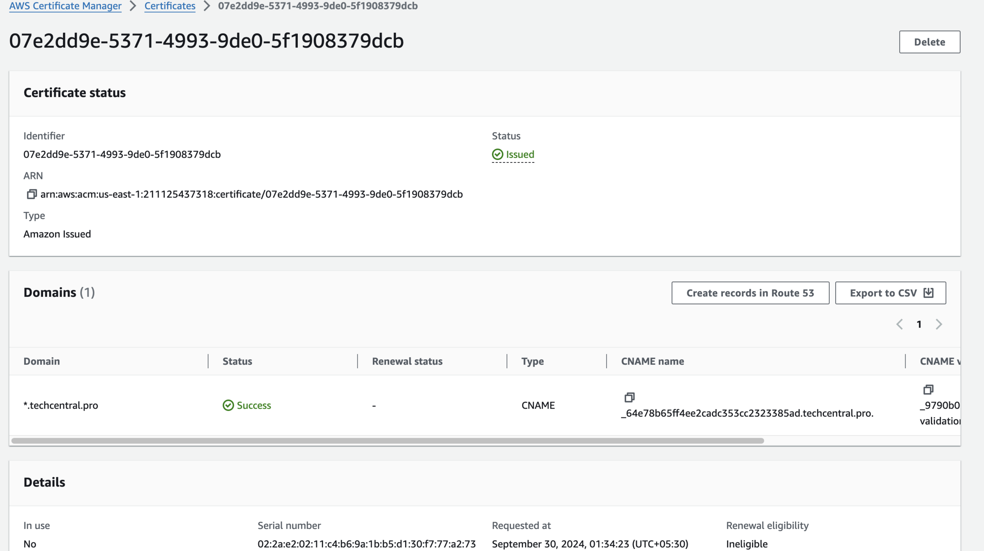
Task: Select the *.techcentral.pro domain row
Action: 61,405
